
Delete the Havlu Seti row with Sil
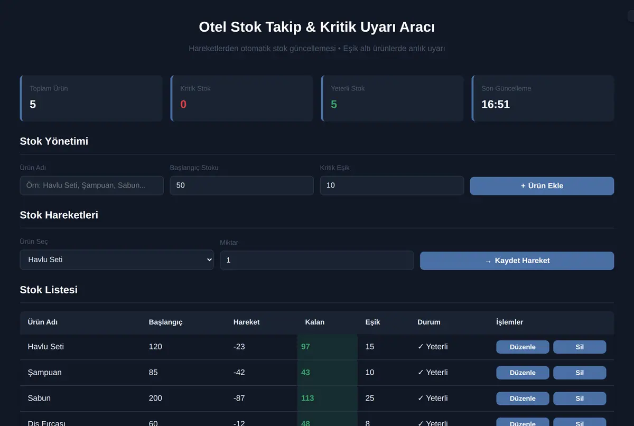click(580, 347)
